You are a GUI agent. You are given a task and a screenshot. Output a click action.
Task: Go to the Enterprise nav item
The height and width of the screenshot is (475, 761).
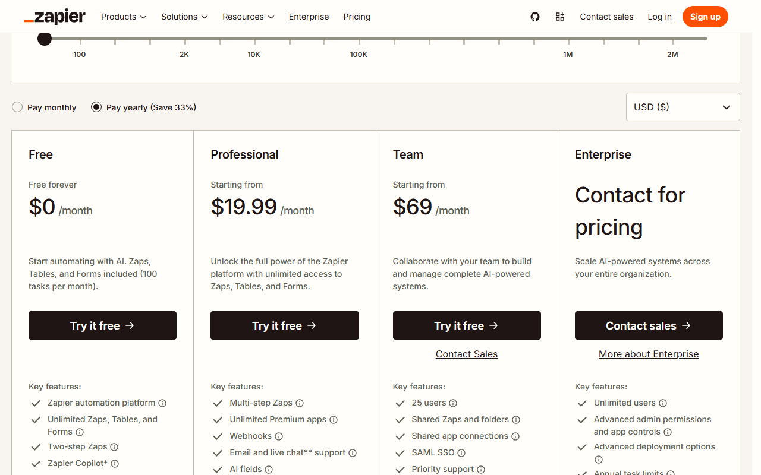(x=309, y=17)
